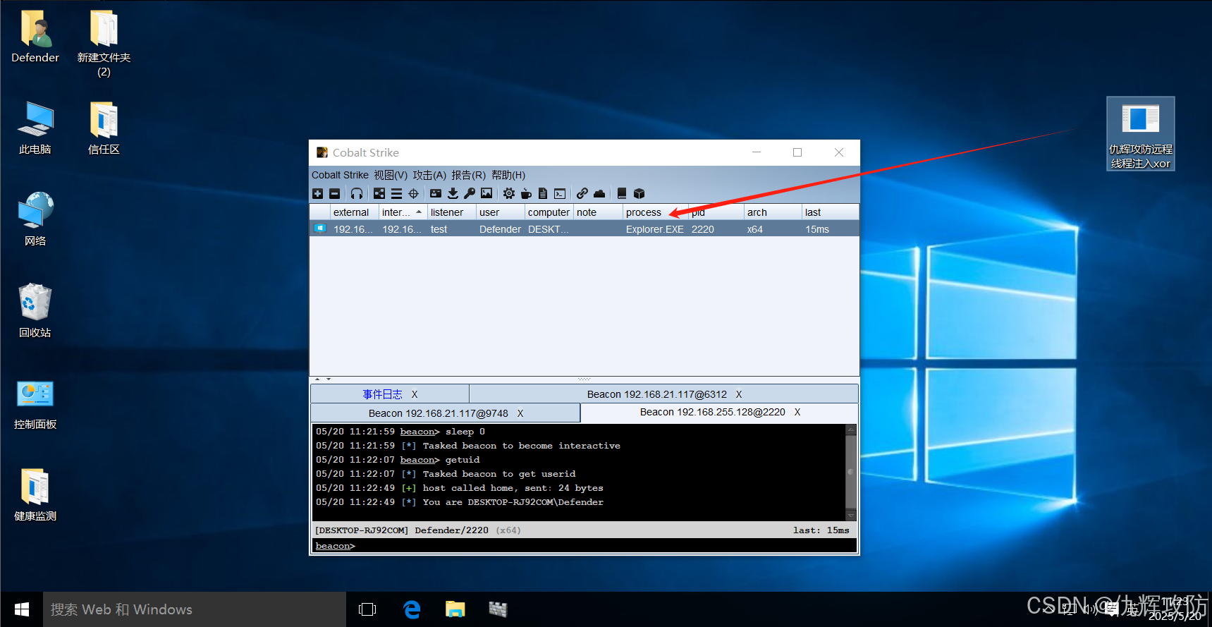The width and height of the screenshot is (1212, 627).
Task: Click the beacon command input field
Action: (x=584, y=546)
